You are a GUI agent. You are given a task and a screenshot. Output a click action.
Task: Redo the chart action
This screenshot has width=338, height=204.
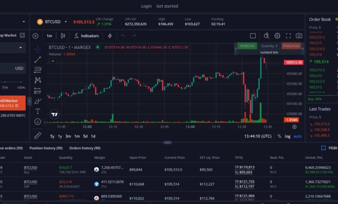click(x=134, y=36)
